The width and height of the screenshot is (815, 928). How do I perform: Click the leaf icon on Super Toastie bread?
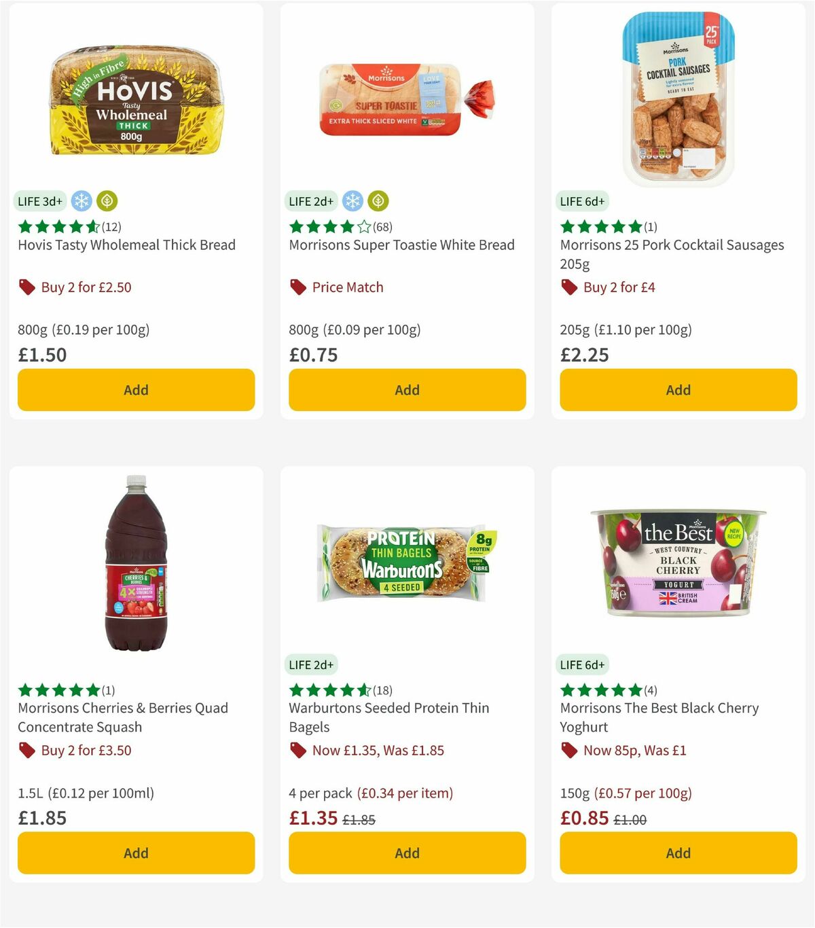click(x=378, y=201)
